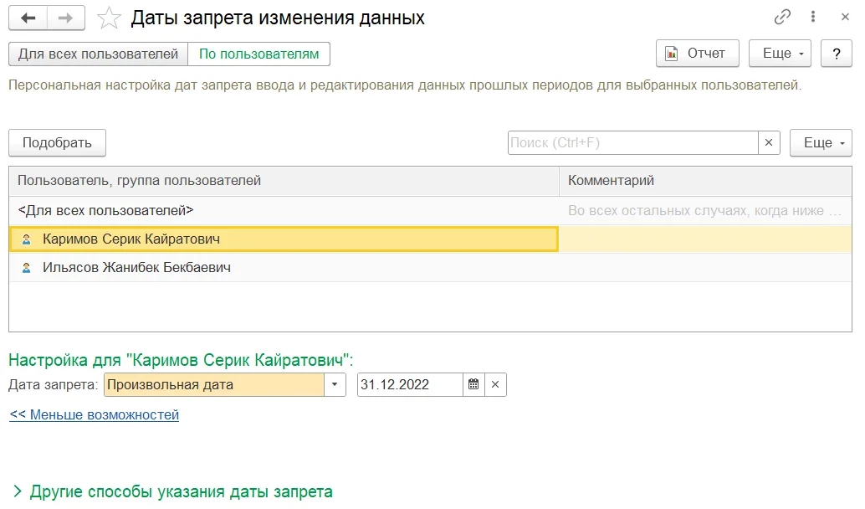Screen dimensions: 865x509
Task: Click the user icon beside Каримов
Action: pos(26,239)
